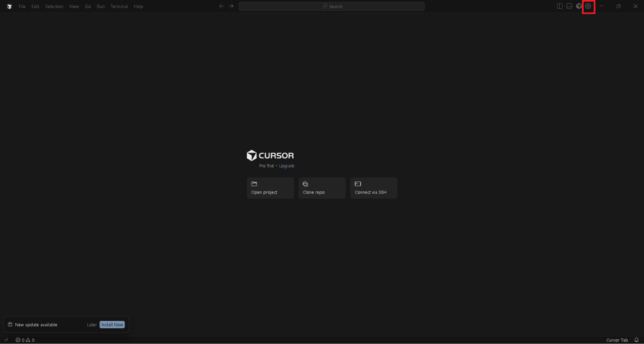644x344 pixels.
Task: Go back with the left arrow
Action: coord(221,6)
